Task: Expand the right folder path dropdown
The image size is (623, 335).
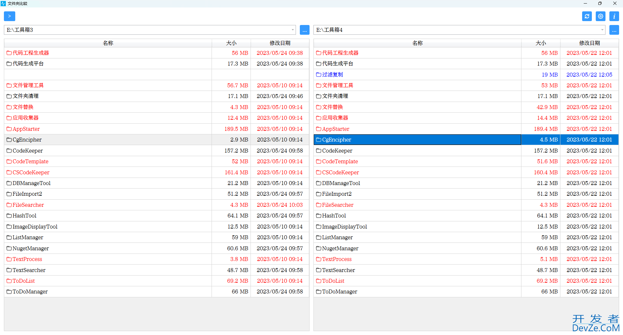Action: click(602, 30)
